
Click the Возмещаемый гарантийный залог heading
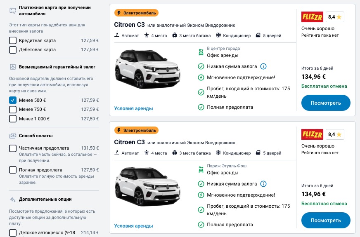(57, 67)
